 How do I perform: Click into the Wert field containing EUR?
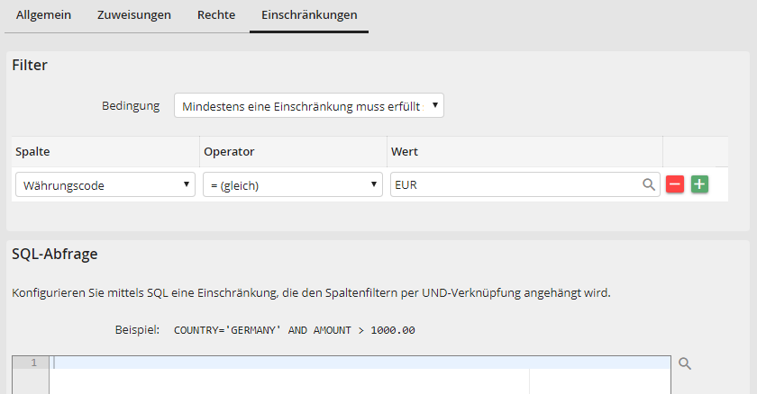(x=514, y=185)
